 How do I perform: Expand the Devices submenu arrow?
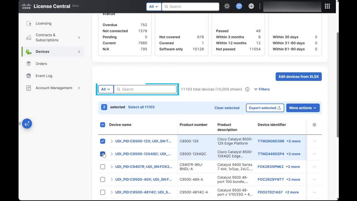click(79, 52)
